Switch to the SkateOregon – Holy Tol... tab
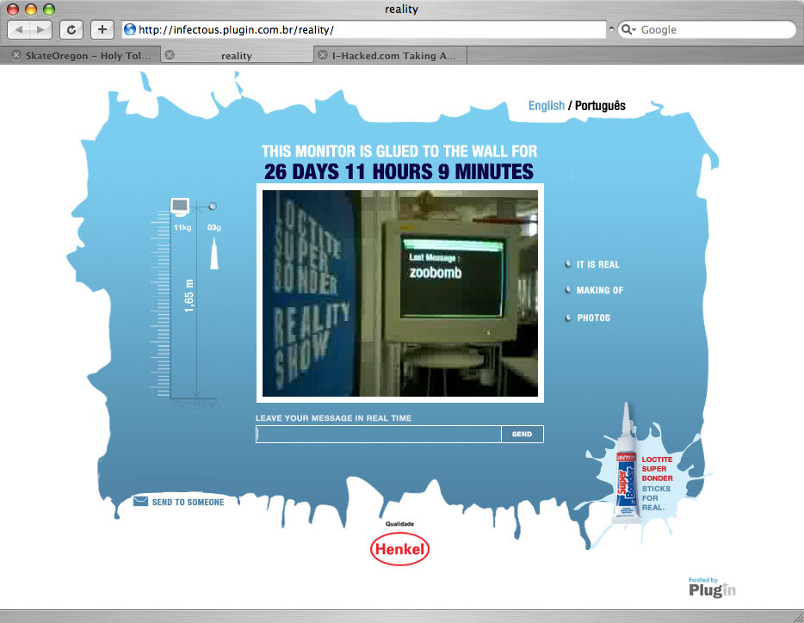 pos(81,55)
